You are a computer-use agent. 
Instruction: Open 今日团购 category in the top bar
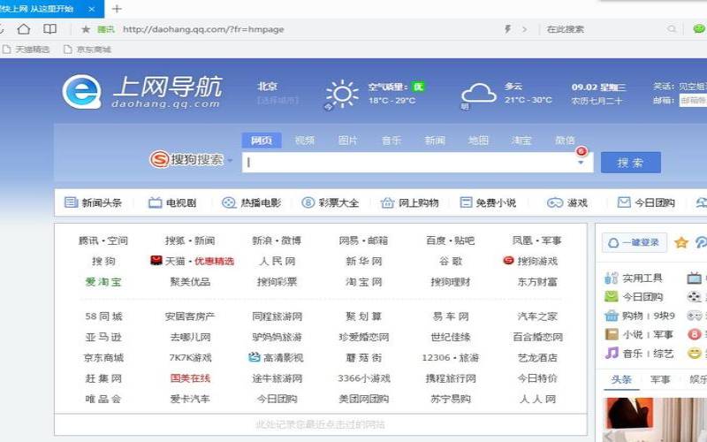646,202
